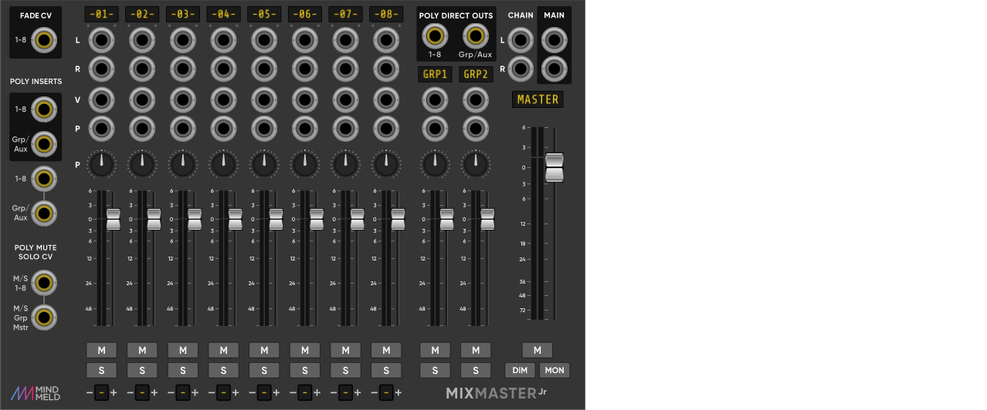
Task: Click Poly Direct Outs 1-8 jack
Action: [x=435, y=36]
